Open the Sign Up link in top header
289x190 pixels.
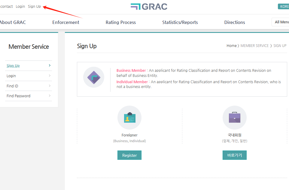34,6
